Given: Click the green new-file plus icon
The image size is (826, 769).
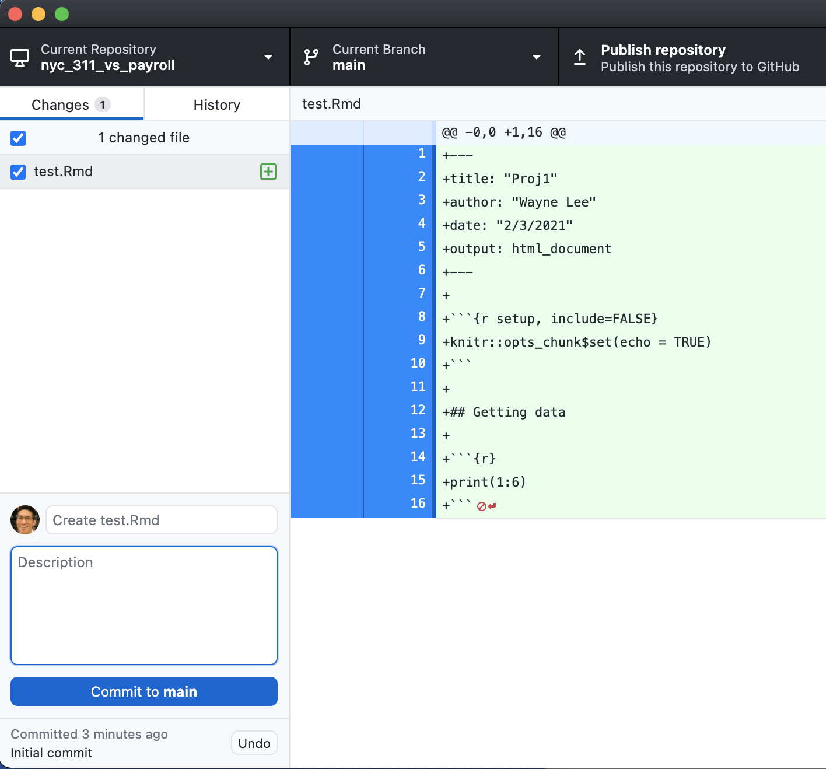Looking at the screenshot, I should [x=268, y=172].
